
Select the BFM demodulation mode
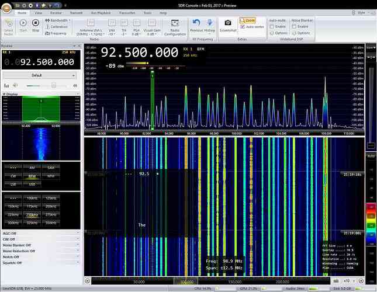(32, 175)
